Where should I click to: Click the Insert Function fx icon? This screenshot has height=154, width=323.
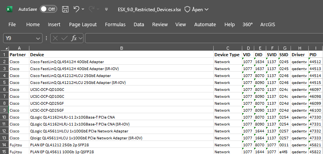pyautogui.click(x=74, y=38)
